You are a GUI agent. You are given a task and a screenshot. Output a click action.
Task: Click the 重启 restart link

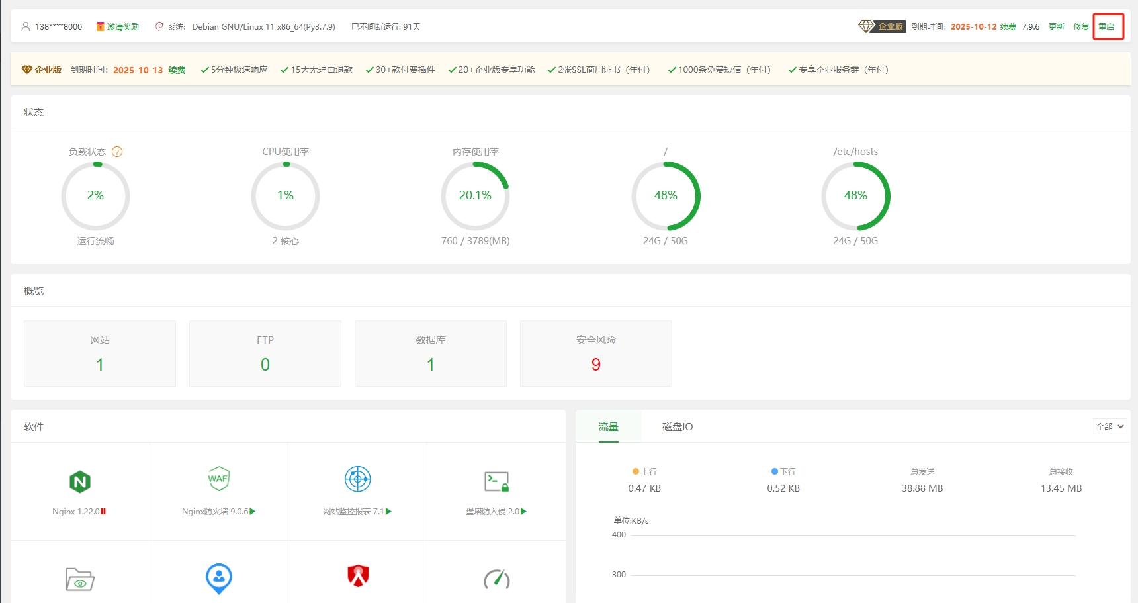pos(1106,27)
